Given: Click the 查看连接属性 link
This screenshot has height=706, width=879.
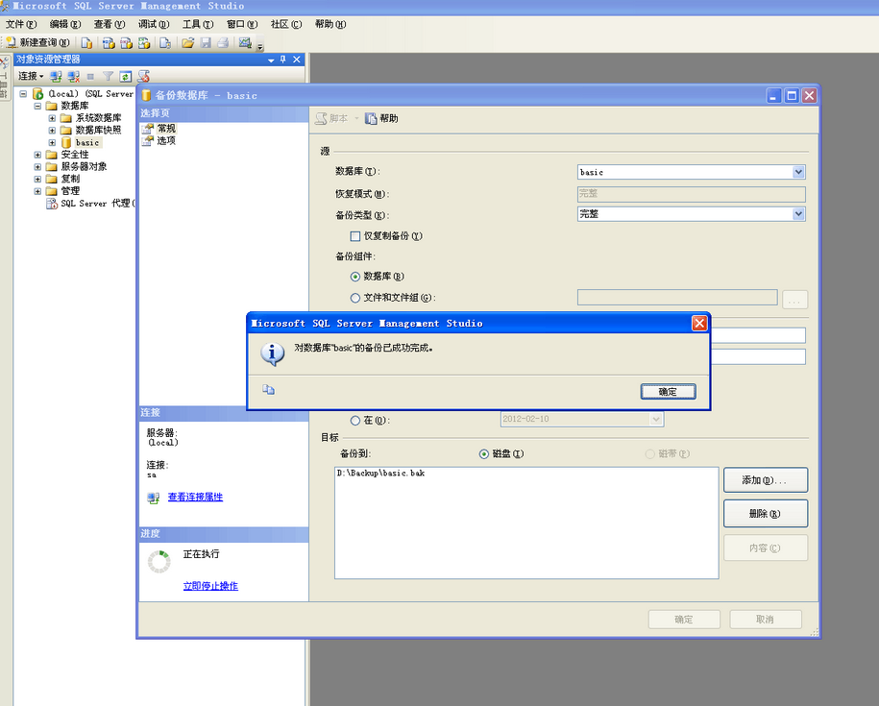Looking at the screenshot, I should pyautogui.click(x=195, y=498).
